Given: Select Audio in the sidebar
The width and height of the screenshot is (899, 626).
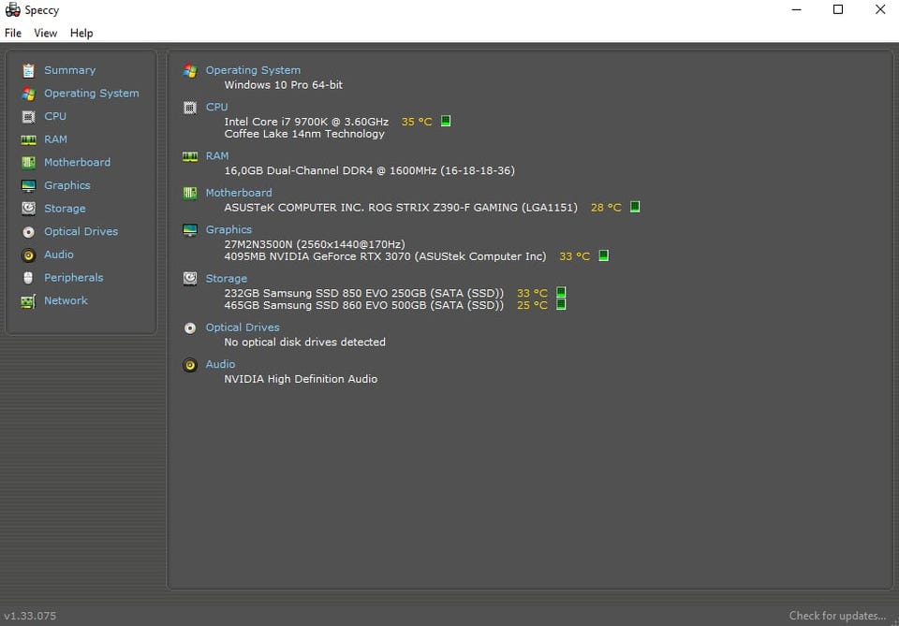Looking at the screenshot, I should pyautogui.click(x=58, y=255).
